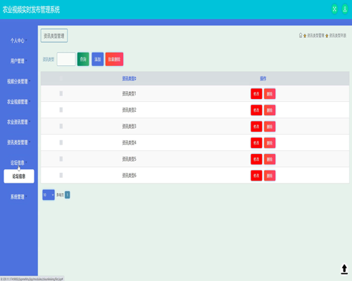Click the home icon in breadcrumb
Image resolution: width=352 pixels, height=281 pixels.
click(x=301, y=36)
